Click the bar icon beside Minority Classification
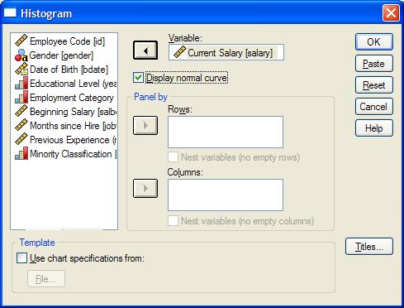This screenshot has height=308, width=404. [x=21, y=153]
